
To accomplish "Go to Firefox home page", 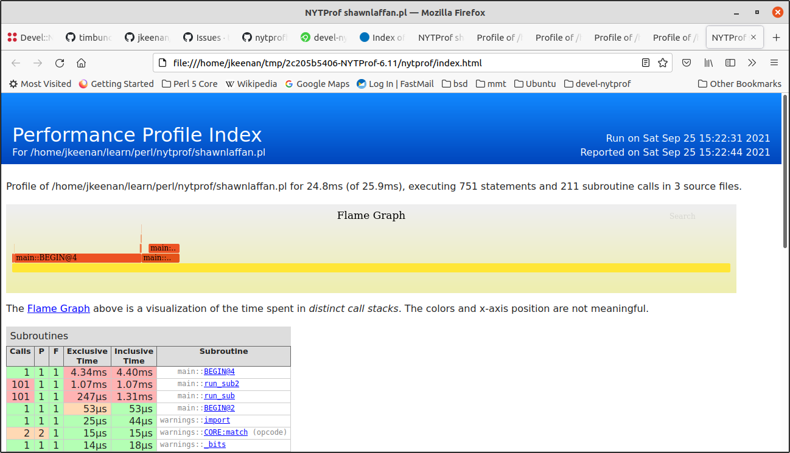I will point(81,63).
